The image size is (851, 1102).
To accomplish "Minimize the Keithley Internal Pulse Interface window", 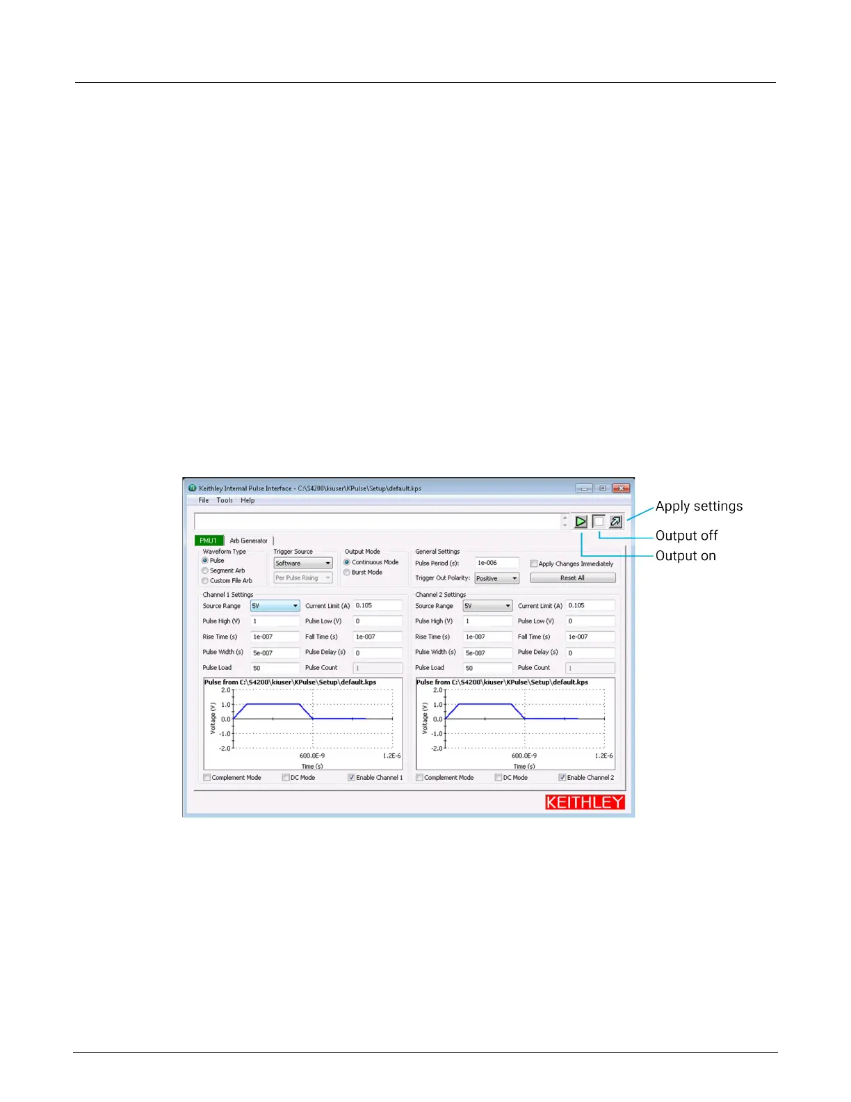I will 584,488.
